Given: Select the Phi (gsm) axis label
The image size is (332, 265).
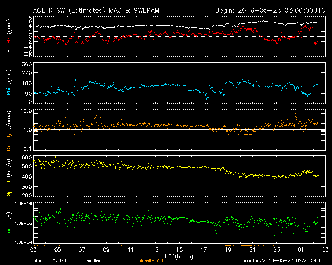Looking at the screenshot, I should tap(9, 83).
